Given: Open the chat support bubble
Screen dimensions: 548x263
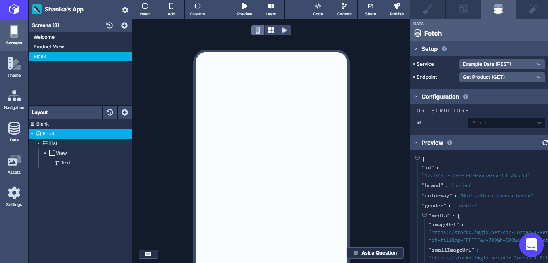Looking at the screenshot, I should click(531, 245).
